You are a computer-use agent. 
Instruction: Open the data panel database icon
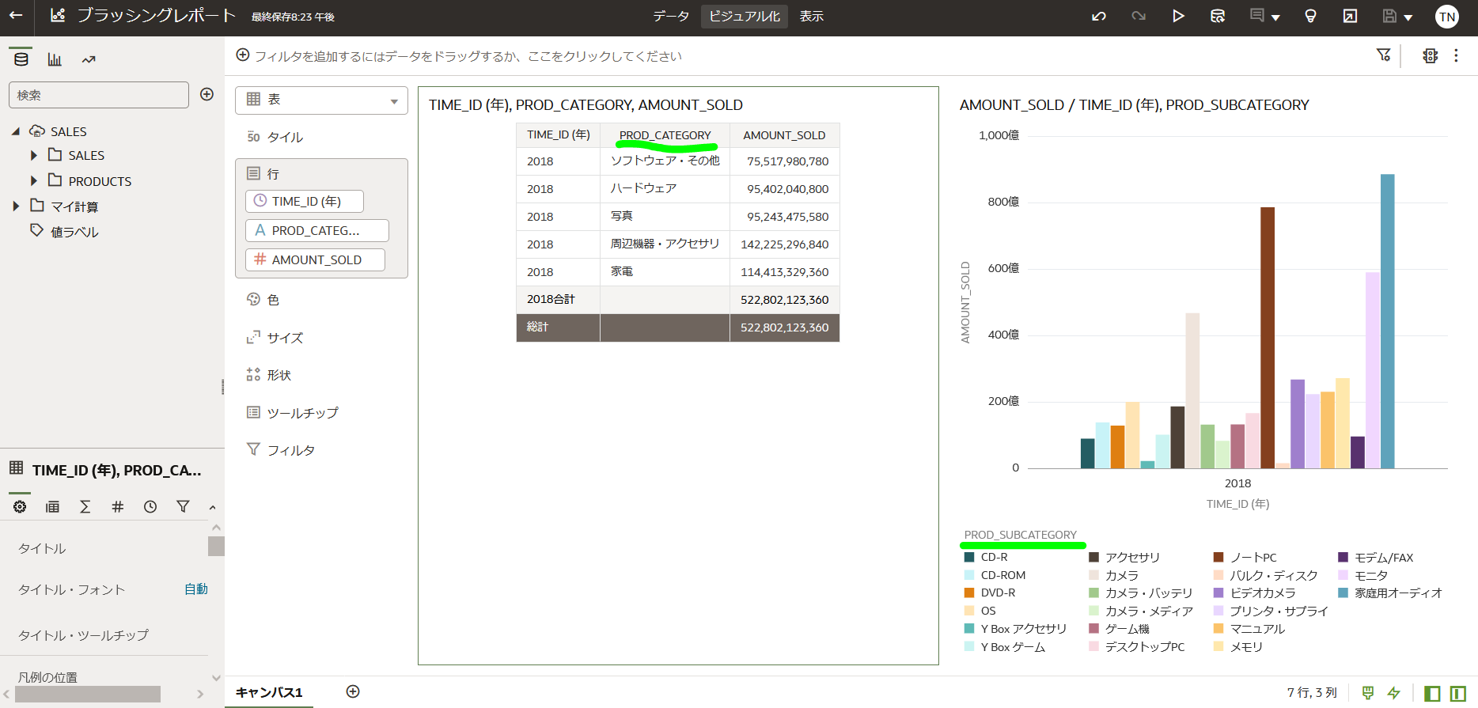coord(21,59)
